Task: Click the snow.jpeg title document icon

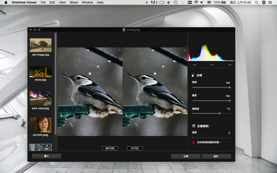Action: click(124, 30)
